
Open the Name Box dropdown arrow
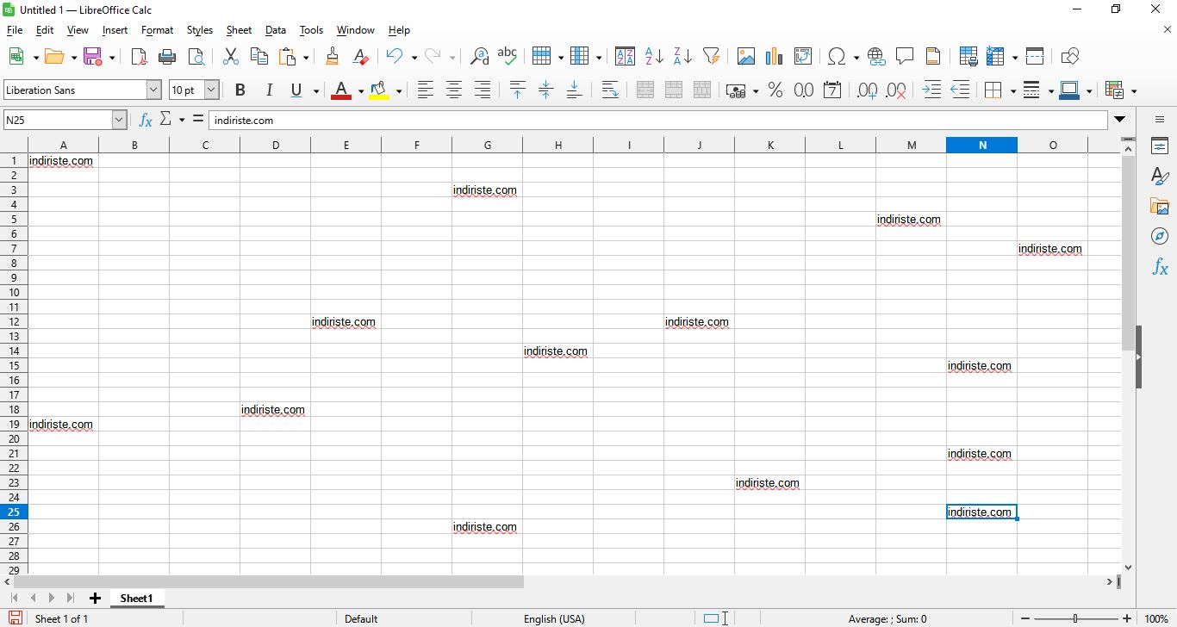pos(120,121)
